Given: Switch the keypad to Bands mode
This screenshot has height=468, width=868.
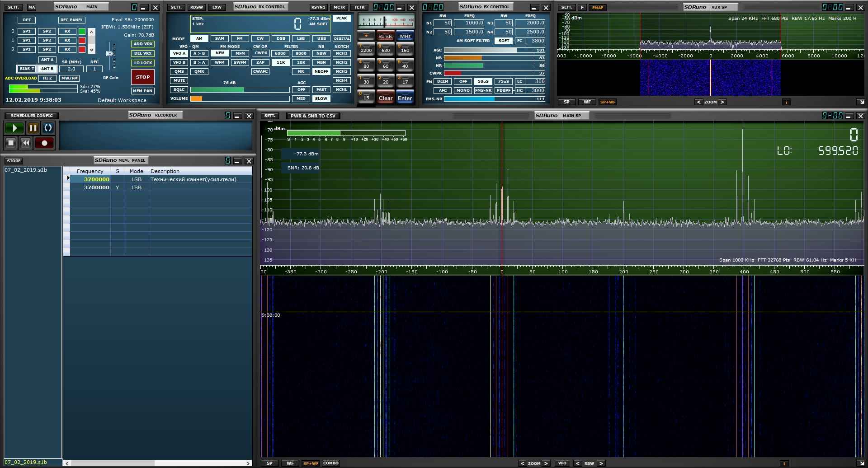Looking at the screenshot, I should coord(386,36).
